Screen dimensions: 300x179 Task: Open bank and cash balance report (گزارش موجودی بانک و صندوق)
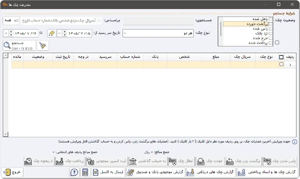coord(155,172)
